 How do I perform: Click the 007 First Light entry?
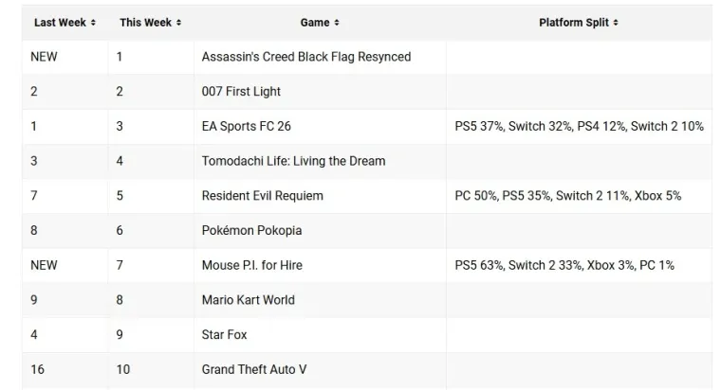click(x=241, y=92)
